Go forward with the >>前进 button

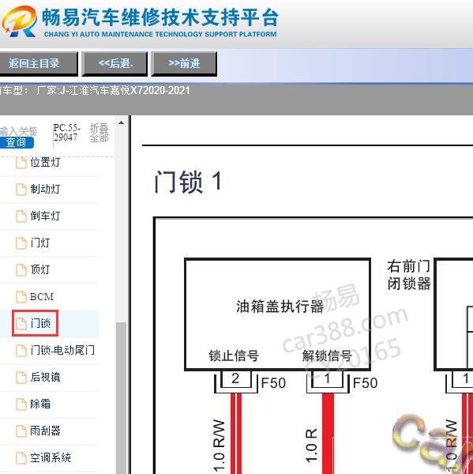184,63
